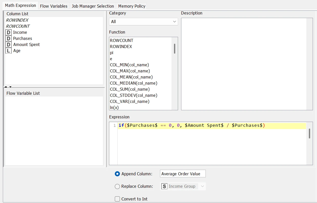Click the Function list scrollbar thumb
Image resolution: width=317 pixels, height=203 pixels.
tap(175, 49)
